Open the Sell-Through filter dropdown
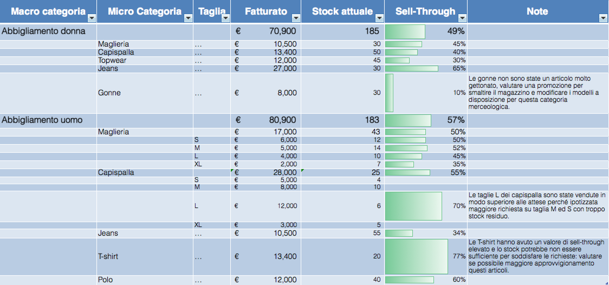Screen dimensions: 609x285 [x=462, y=18]
